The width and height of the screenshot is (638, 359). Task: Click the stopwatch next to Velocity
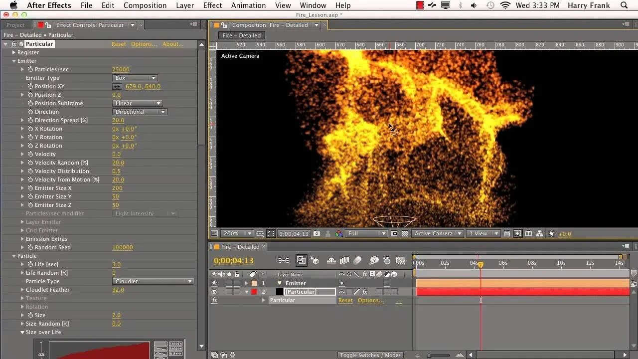tap(30, 154)
